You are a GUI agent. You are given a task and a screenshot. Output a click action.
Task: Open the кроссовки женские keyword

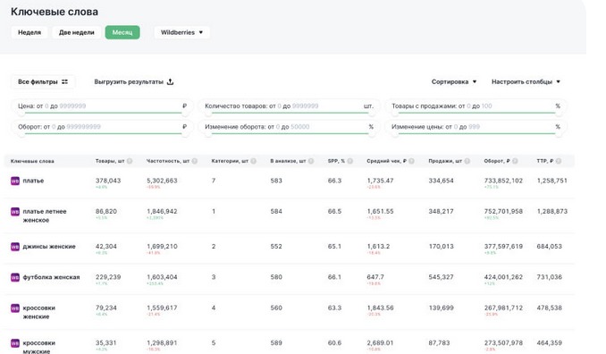[38, 312]
